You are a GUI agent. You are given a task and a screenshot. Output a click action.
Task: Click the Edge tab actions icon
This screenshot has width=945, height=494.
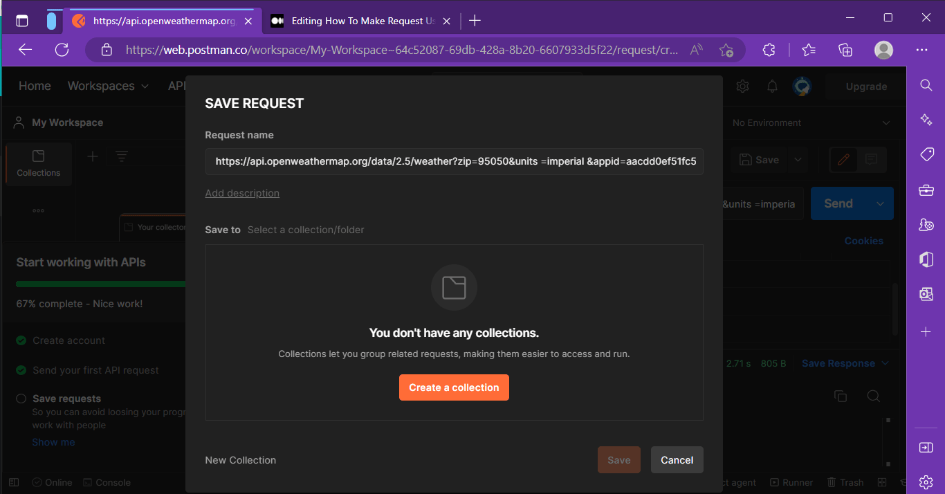22,21
